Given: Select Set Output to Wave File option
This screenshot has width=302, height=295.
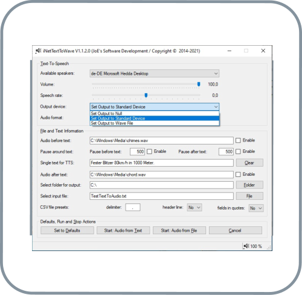Looking at the screenshot, I should point(155,123).
